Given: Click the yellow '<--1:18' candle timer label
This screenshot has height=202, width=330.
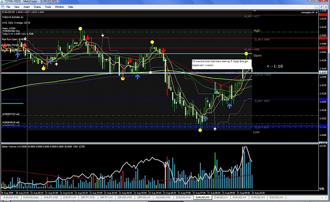Looking at the screenshot, I should [x=275, y=66].
